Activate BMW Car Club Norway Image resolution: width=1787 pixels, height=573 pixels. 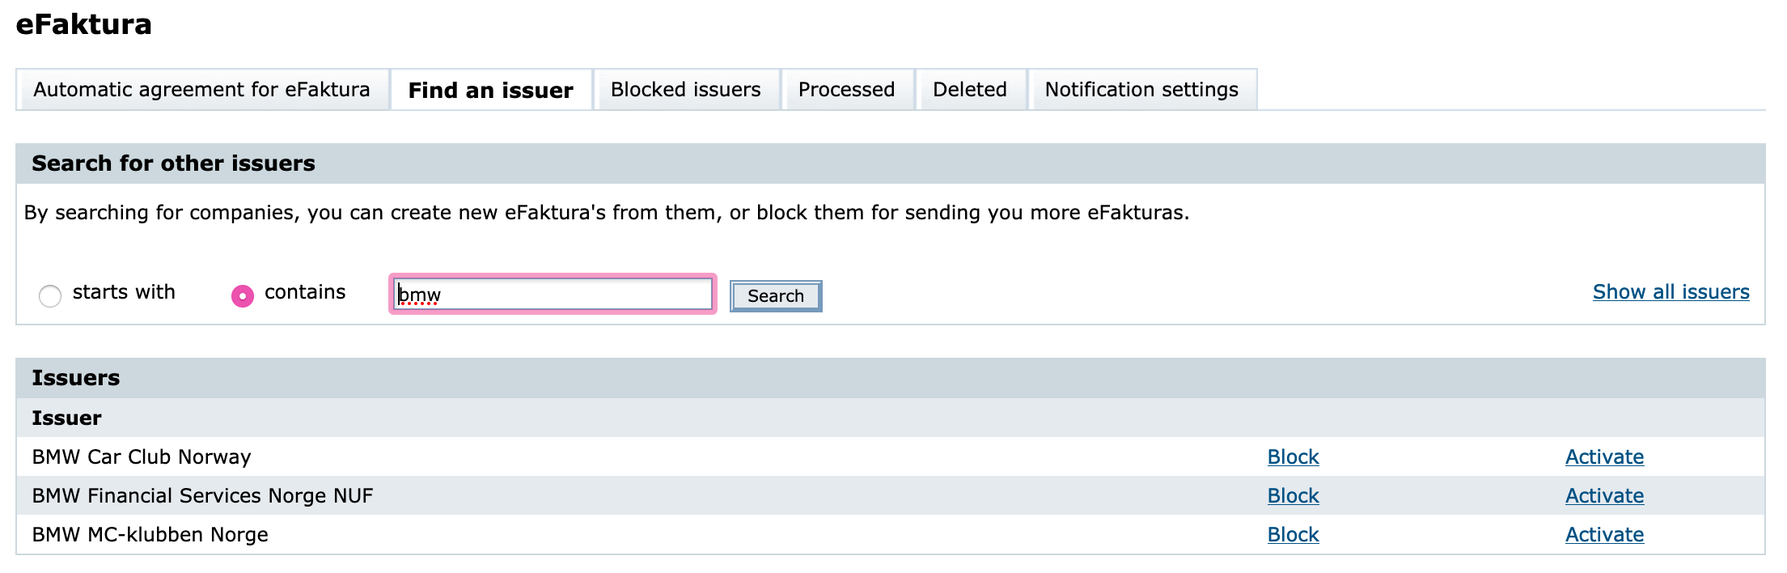[x=1604, y=457]
